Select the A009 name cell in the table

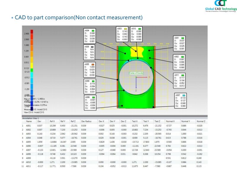[28, 158]
